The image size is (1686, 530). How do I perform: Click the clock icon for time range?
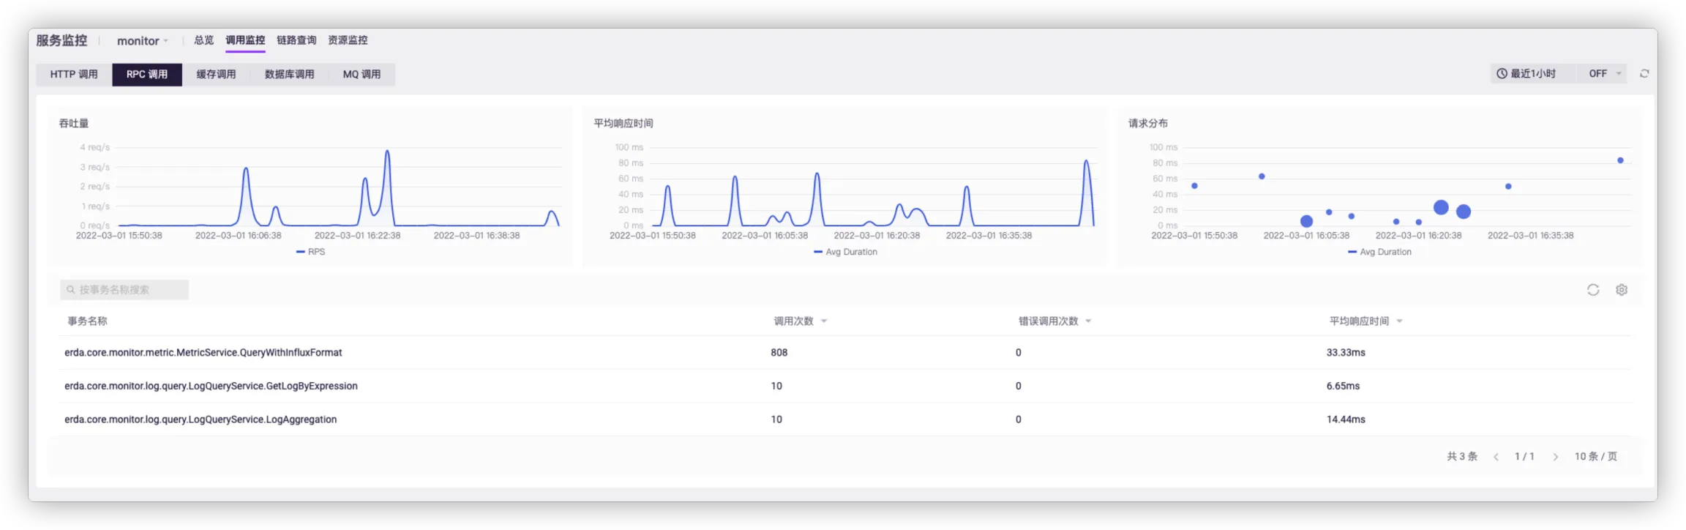pyautogui.click(x=1502, y=74)
